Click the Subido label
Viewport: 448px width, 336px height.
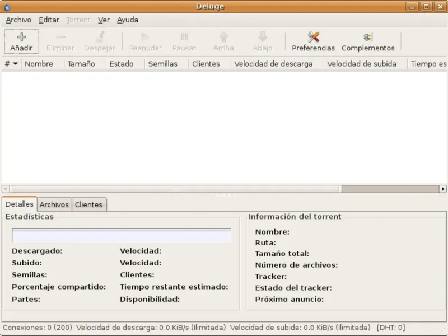click(27, 263)
